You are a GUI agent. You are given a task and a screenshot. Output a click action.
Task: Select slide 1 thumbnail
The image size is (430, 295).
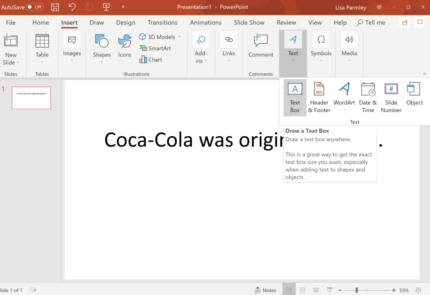tap(31, 98)
